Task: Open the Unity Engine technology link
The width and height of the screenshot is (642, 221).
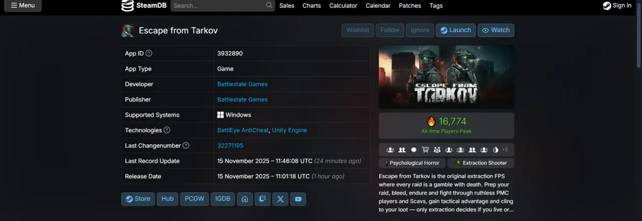Action: [x=289, y=130]
